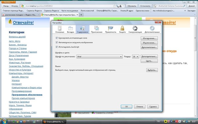Open Красота и Здоровье category link
This screenshot has height=124, width=198.
tap(19, 102)
